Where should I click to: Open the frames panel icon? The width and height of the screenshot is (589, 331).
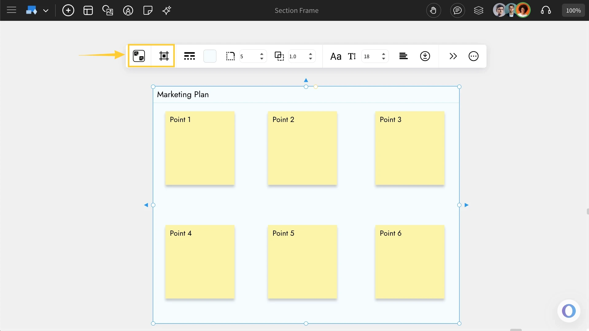click(479, 10)
